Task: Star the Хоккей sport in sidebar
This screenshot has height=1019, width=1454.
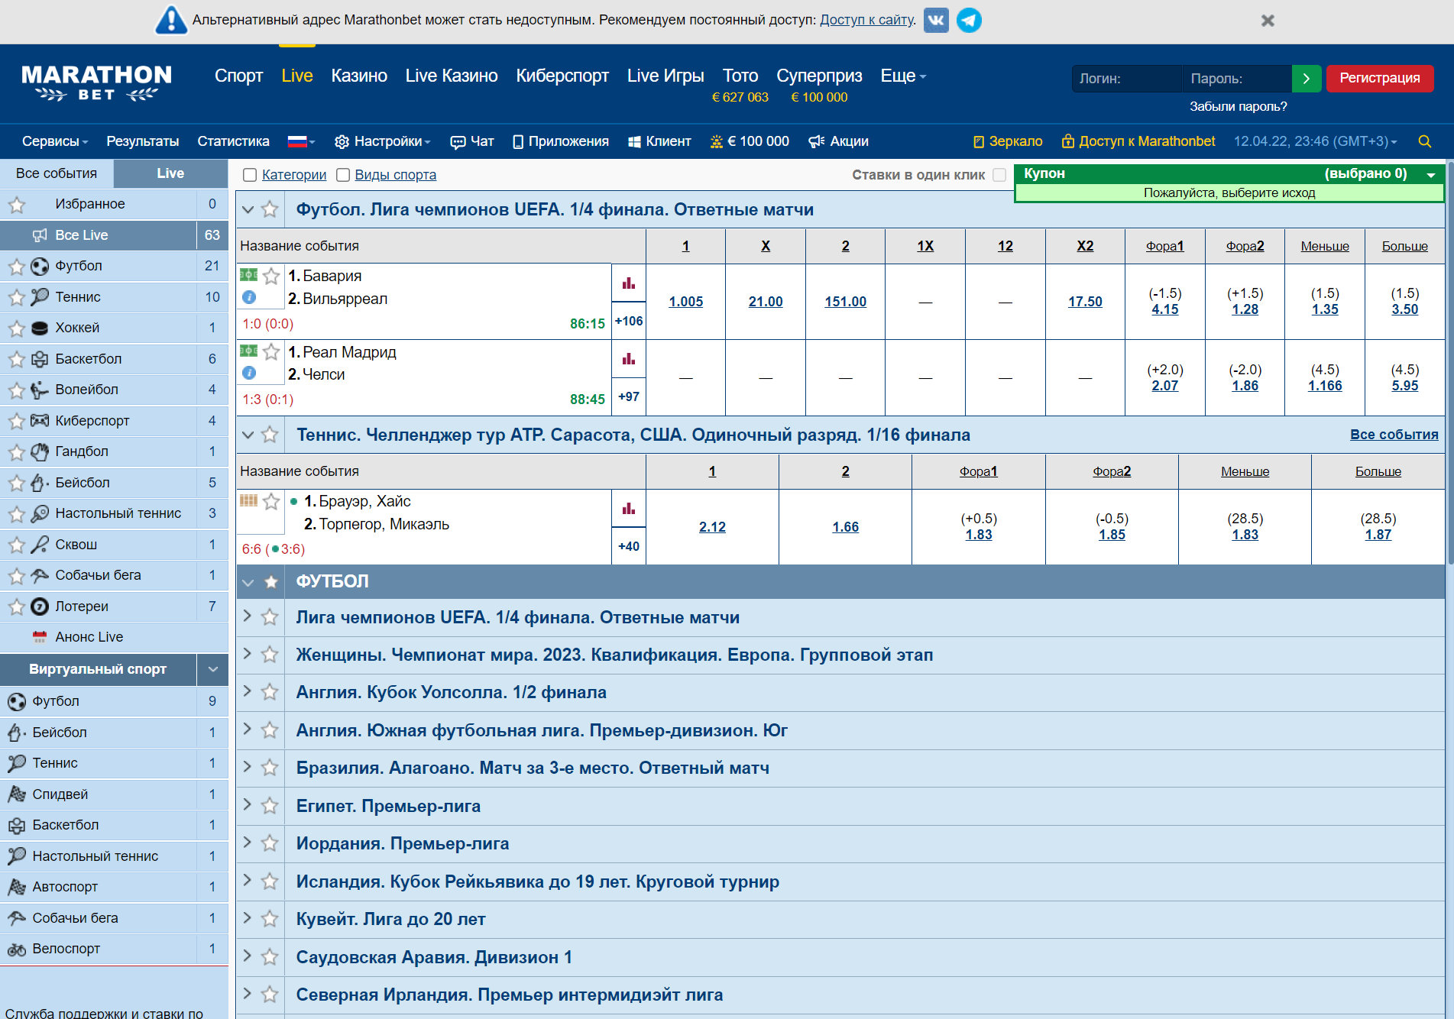Action: 17,328
